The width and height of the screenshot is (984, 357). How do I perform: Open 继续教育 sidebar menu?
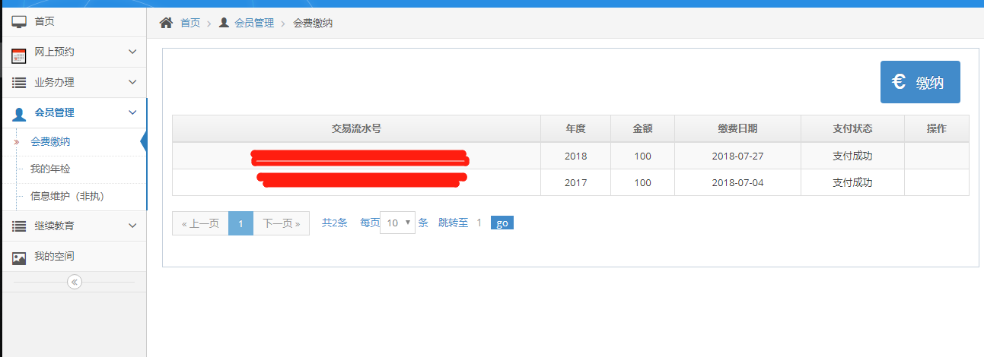click(73, 226)
